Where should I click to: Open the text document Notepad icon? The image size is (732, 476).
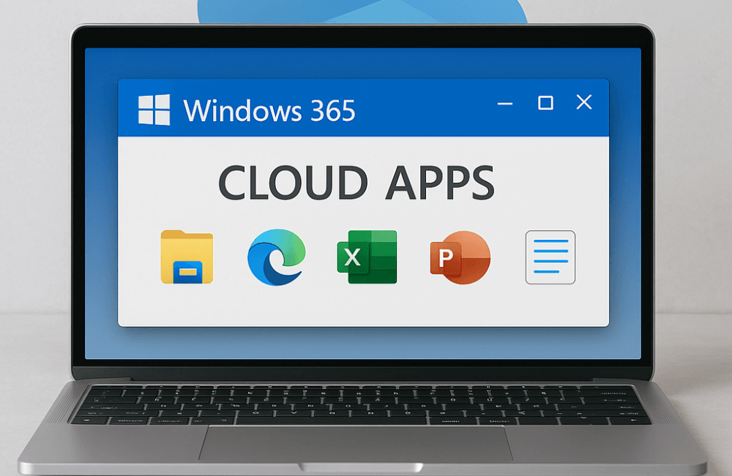(x=550, y=257)
